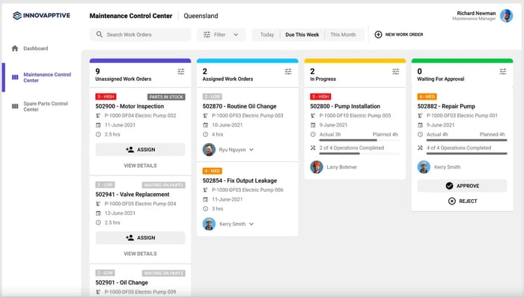Click the Maintenance Control Center sidebar icon
The image size is (524, 298).
pos(15,77)
